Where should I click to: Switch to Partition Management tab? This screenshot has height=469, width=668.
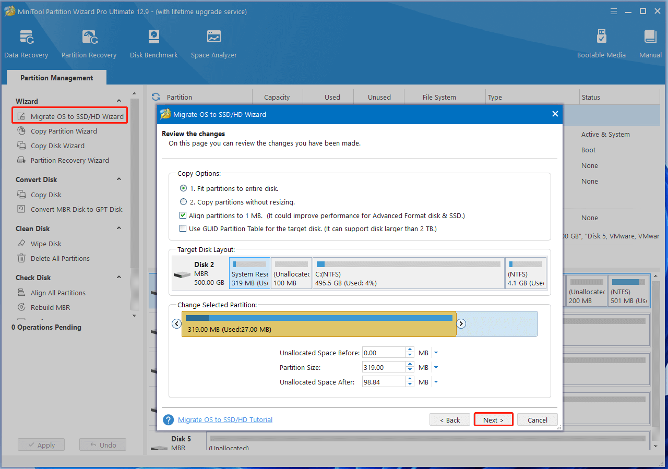tap(56, 78)
